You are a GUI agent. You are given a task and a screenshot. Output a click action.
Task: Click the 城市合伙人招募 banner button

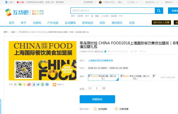point(161,22)
